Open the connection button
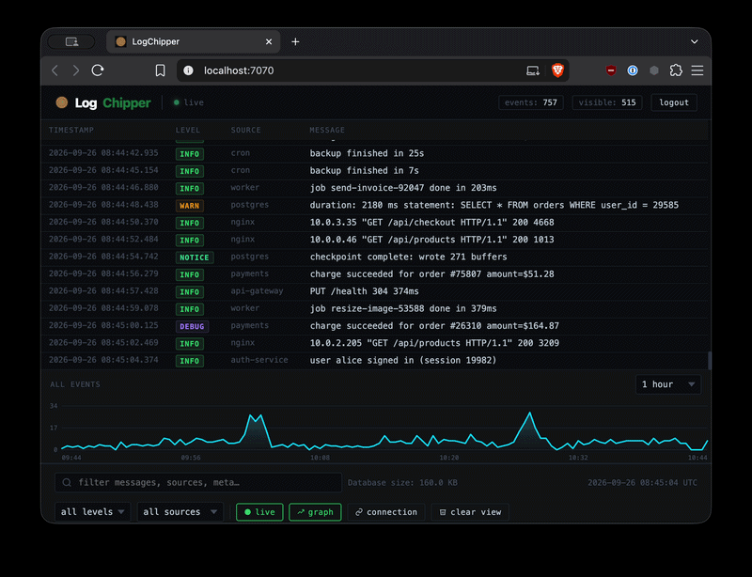This screenshot has height=577, width=752. coord(386,512)
